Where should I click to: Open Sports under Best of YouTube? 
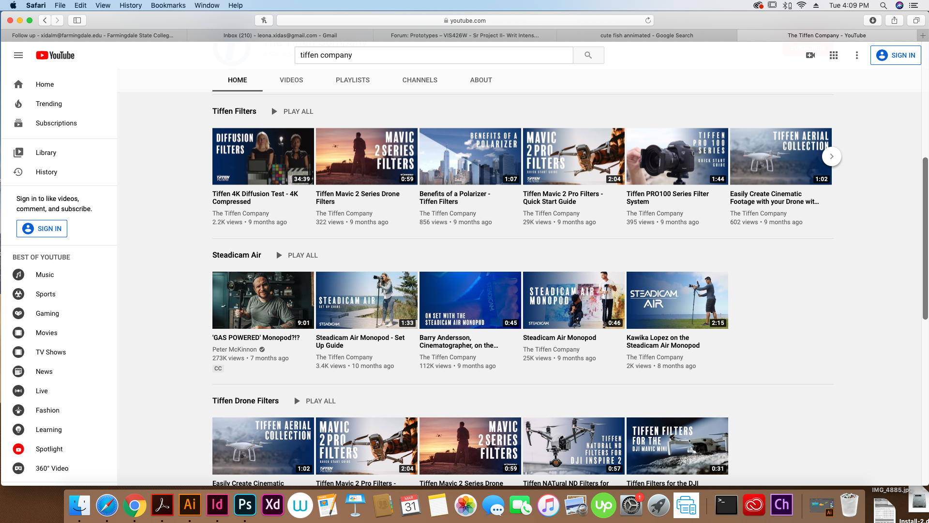click(59, 294)
